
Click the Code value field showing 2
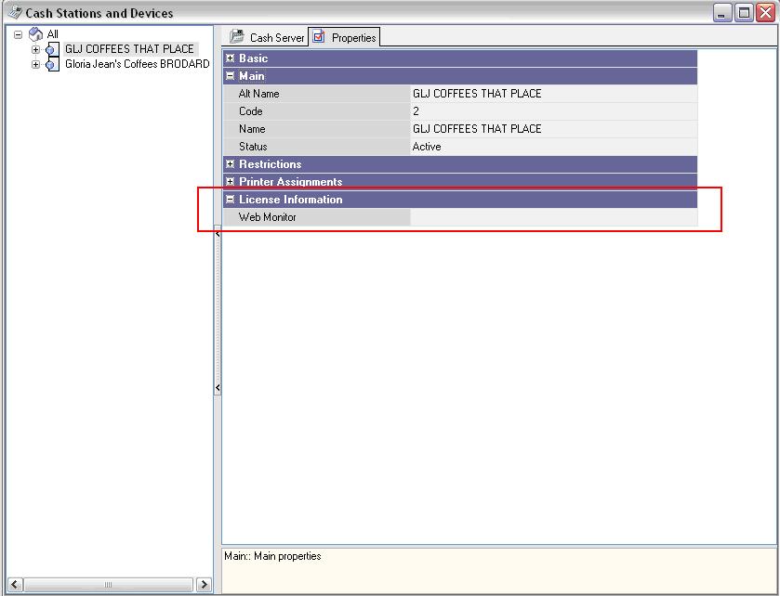pyautogui.click(x=554, y=111)
